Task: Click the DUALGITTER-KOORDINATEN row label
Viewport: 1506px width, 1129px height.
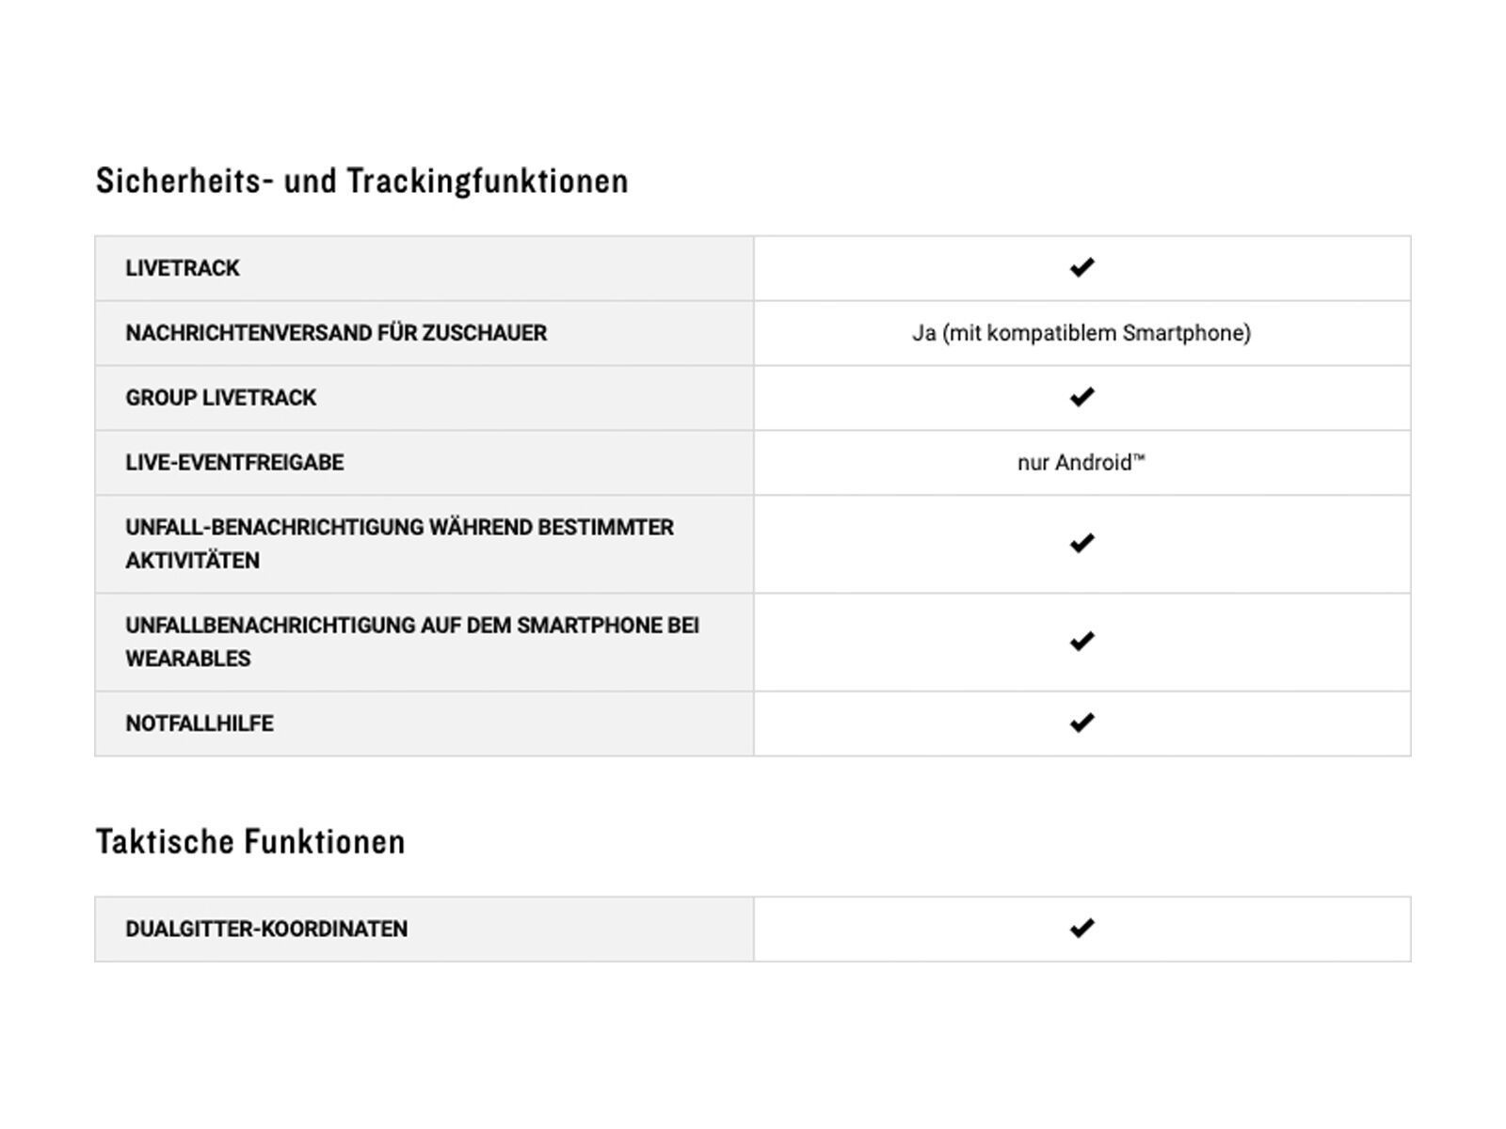Action: [266, 930]
